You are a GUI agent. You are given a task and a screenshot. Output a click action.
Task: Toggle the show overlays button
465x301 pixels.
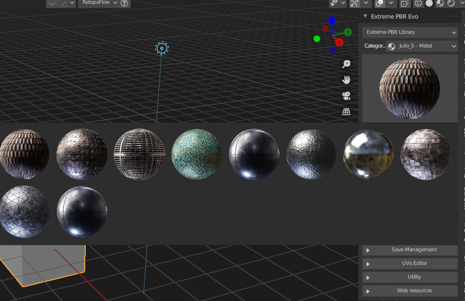pos(379,3)
